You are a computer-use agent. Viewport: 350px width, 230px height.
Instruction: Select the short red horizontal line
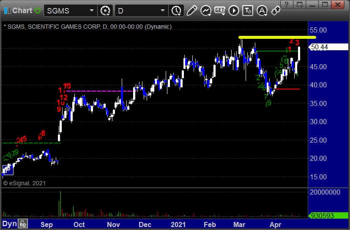coord(287,89)
